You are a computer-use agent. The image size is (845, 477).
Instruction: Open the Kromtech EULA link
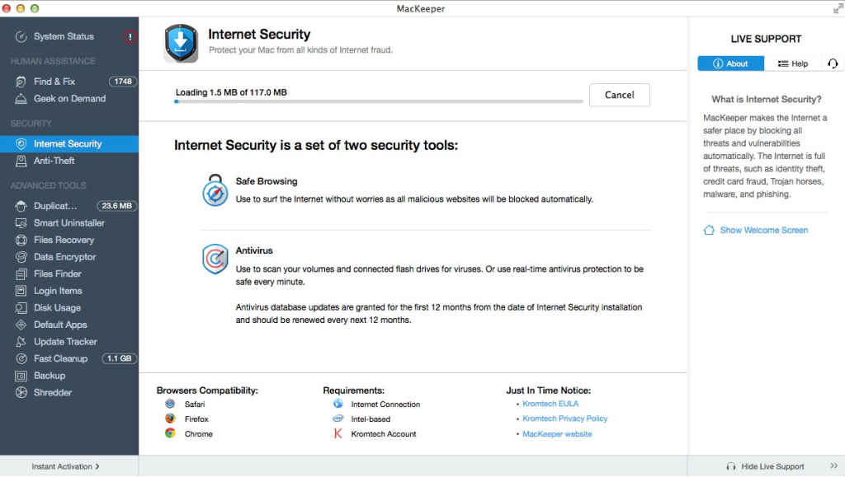pos(552,404)
